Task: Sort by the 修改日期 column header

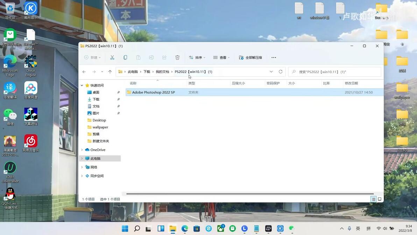Action: point(351,83)
